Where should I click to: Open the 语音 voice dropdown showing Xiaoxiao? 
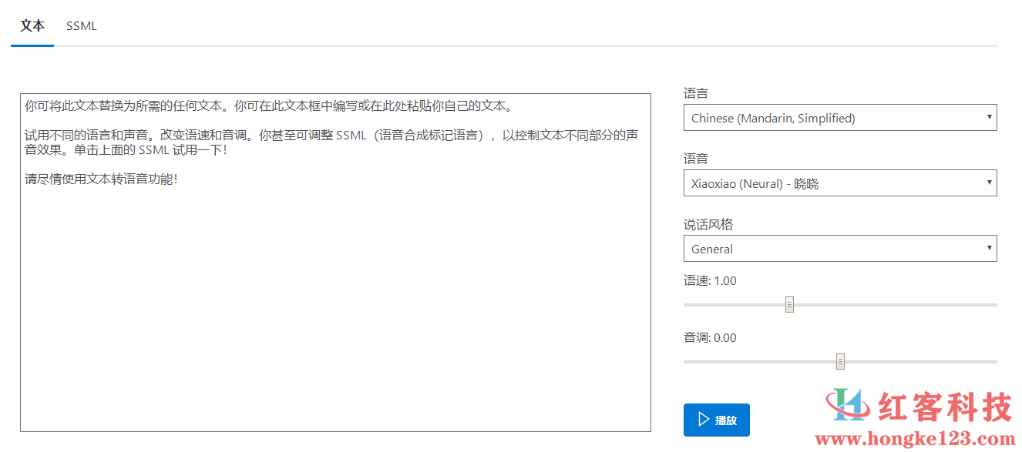840,183
